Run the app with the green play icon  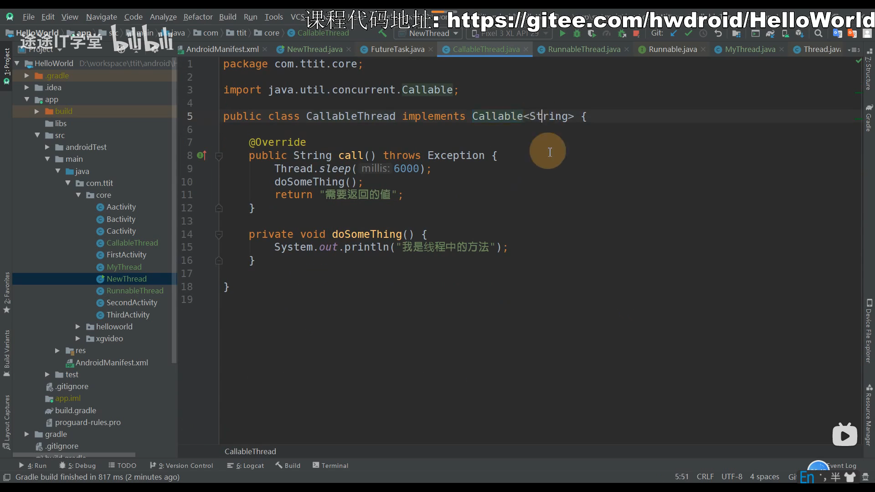tap(562, 33)
